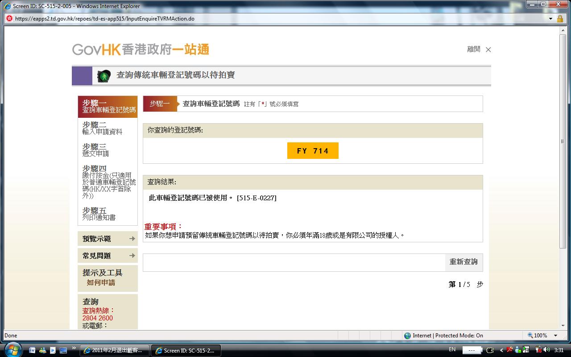Click the EN language indicator on taskbar
This screenshot has height=357, width=571.
[452, 350]
